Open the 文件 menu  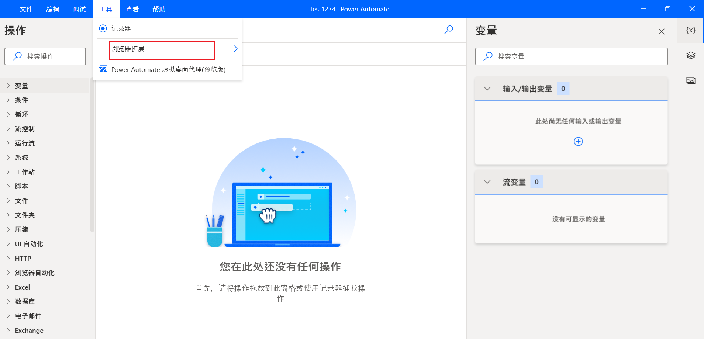click(26, 9)
